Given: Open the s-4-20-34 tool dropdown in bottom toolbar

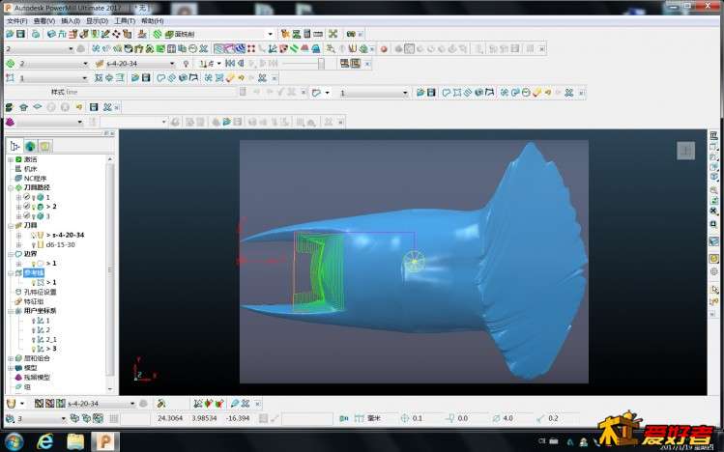Looking at the screenshot, I should (132, 404).
